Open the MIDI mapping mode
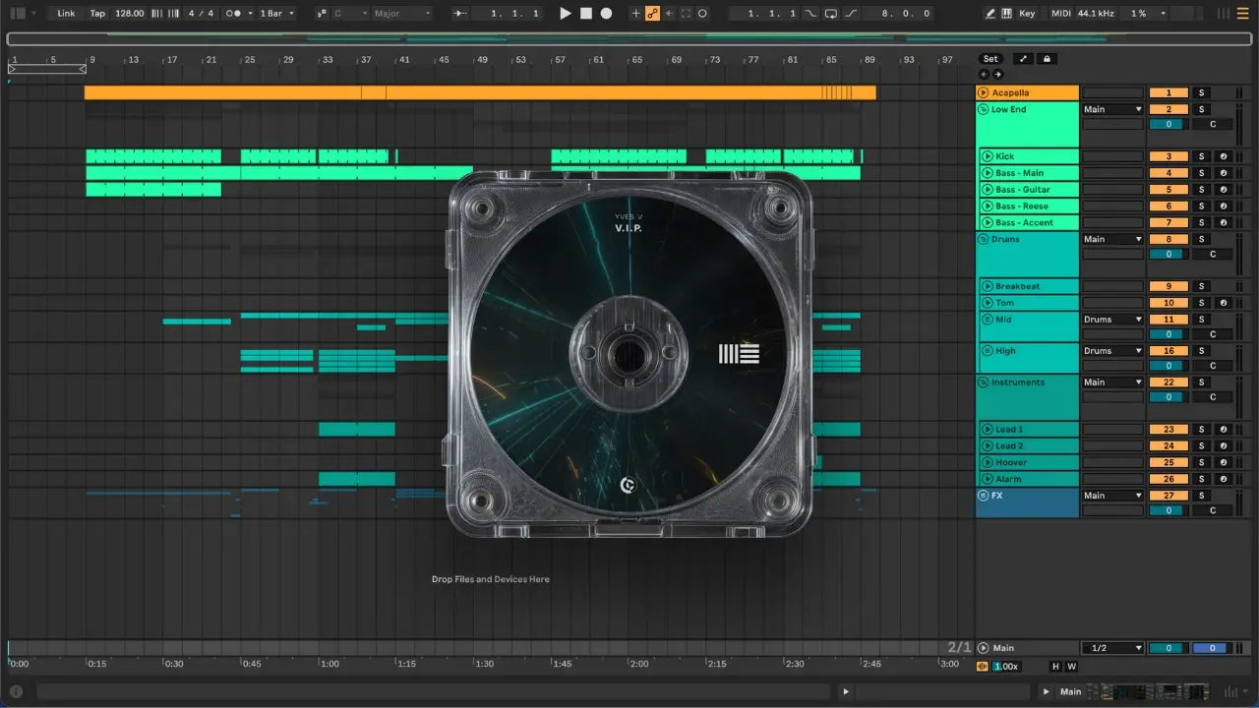The width and height of the screenshot is (1259, 708). pos(1060,14)
